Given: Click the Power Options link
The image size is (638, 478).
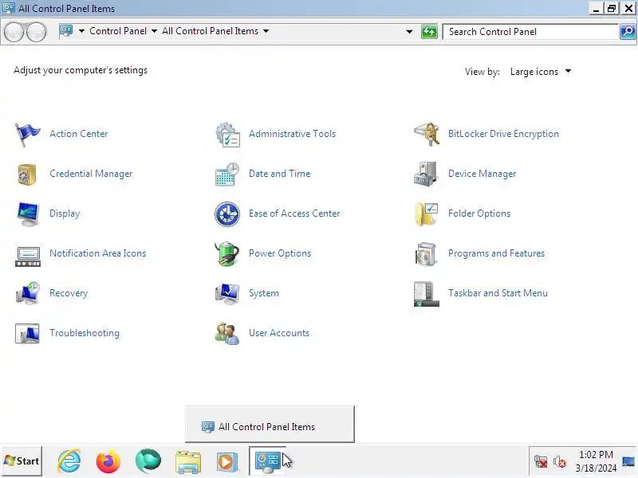Looking at the screenshot, I should pos(280,253).
